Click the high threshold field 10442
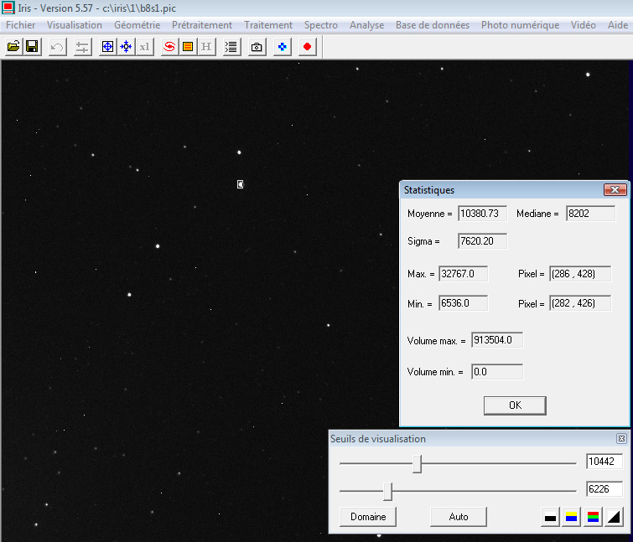The height and width of the screenshot is (542, 633). pyautogui.click(x=604, y=462)
